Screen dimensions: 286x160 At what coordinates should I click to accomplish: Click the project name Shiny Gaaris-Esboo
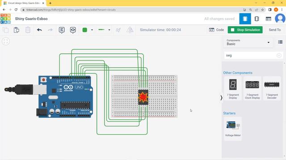31,19
